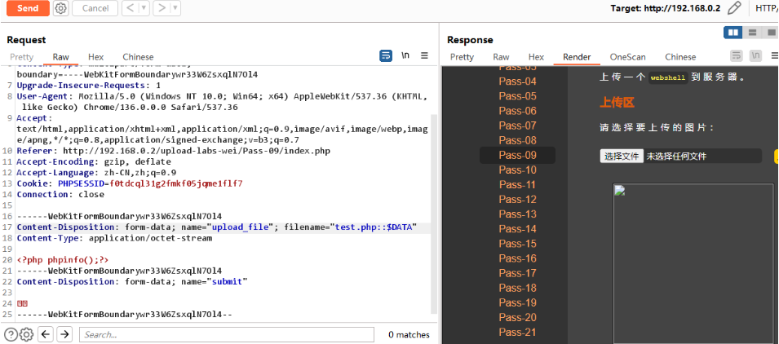This screenshot has height=344, width=779.
Task: Open dropdown beside the back history arrow
Action: coord(144,8)
